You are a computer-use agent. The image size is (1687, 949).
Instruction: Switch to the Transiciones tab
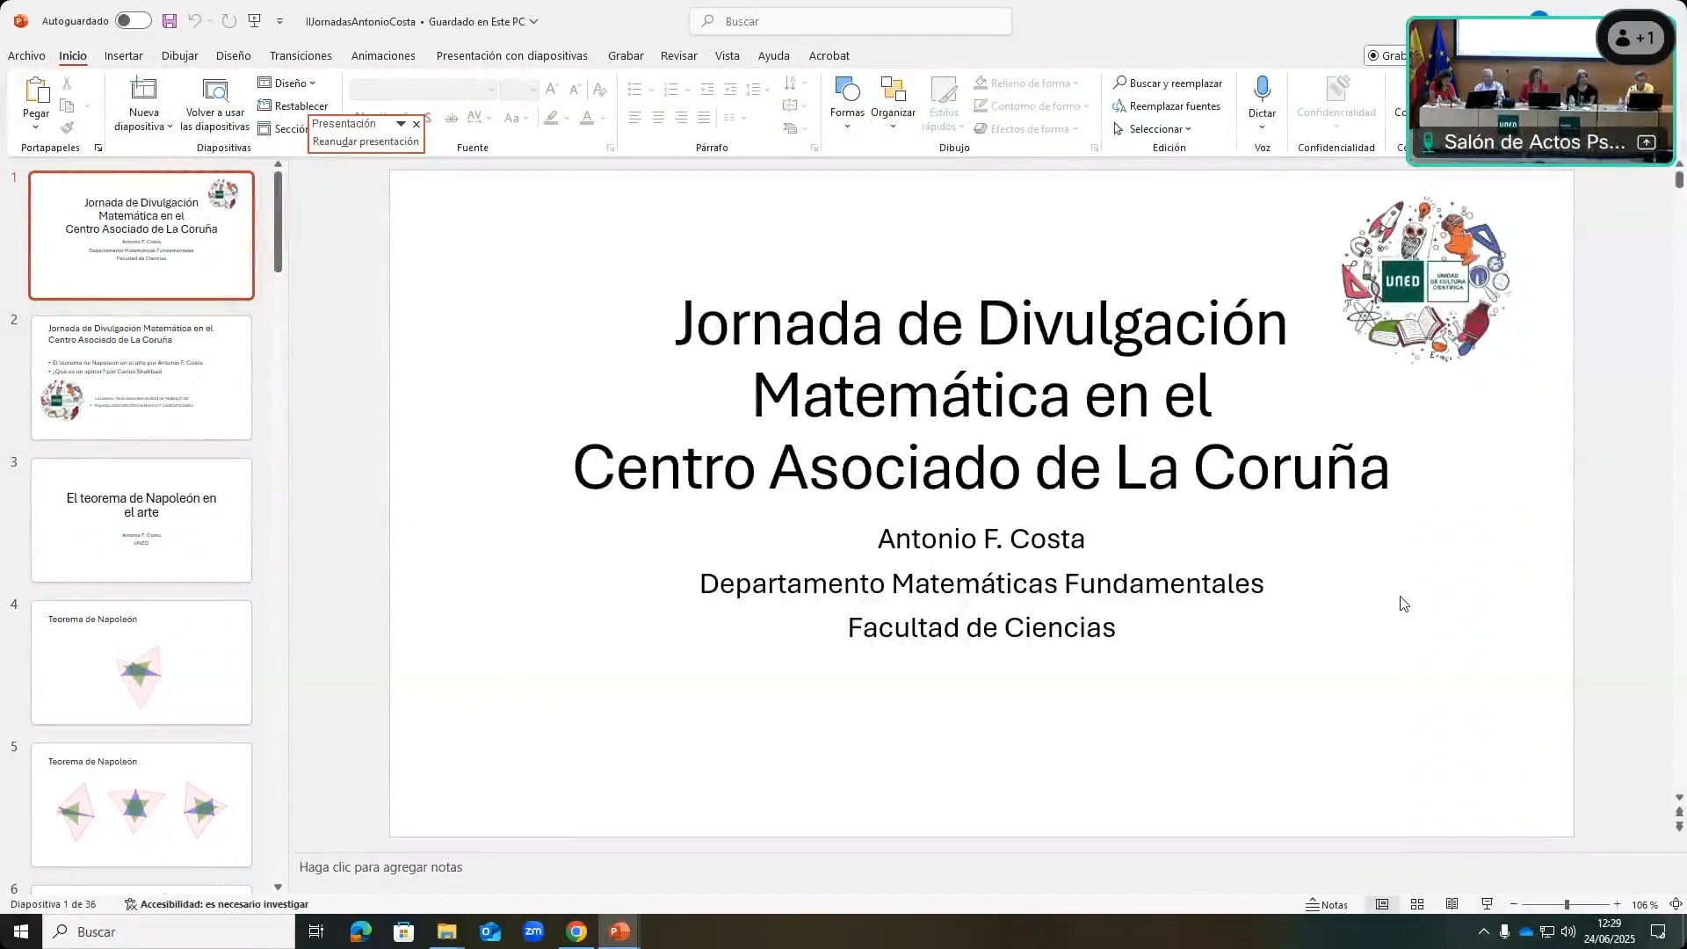click(x=300, y=55)
